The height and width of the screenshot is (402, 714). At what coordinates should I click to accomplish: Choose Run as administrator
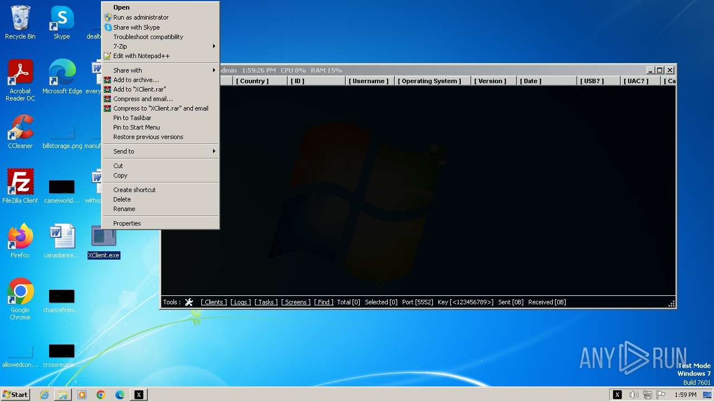click(160, 17)
